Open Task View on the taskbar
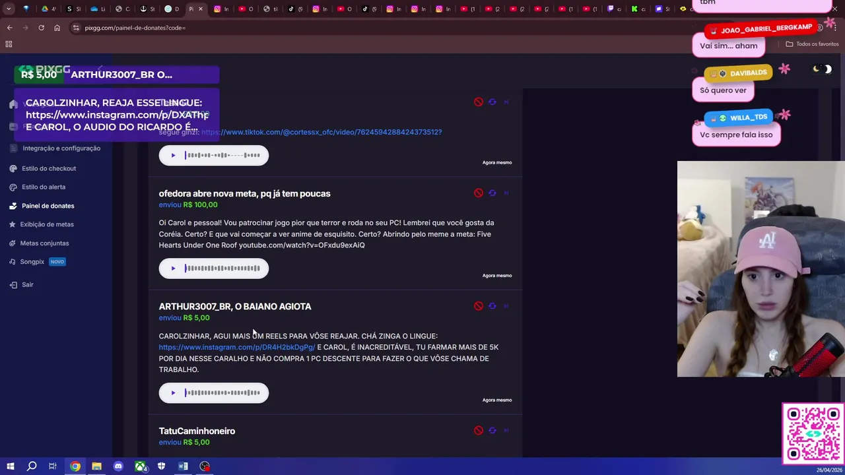 pos(53,466)
